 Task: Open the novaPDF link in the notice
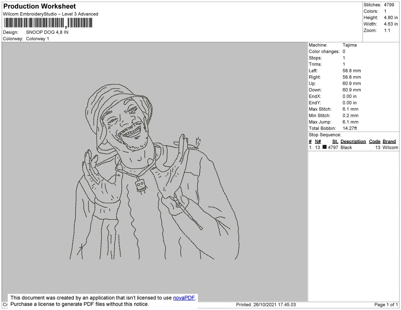[184, 298]
